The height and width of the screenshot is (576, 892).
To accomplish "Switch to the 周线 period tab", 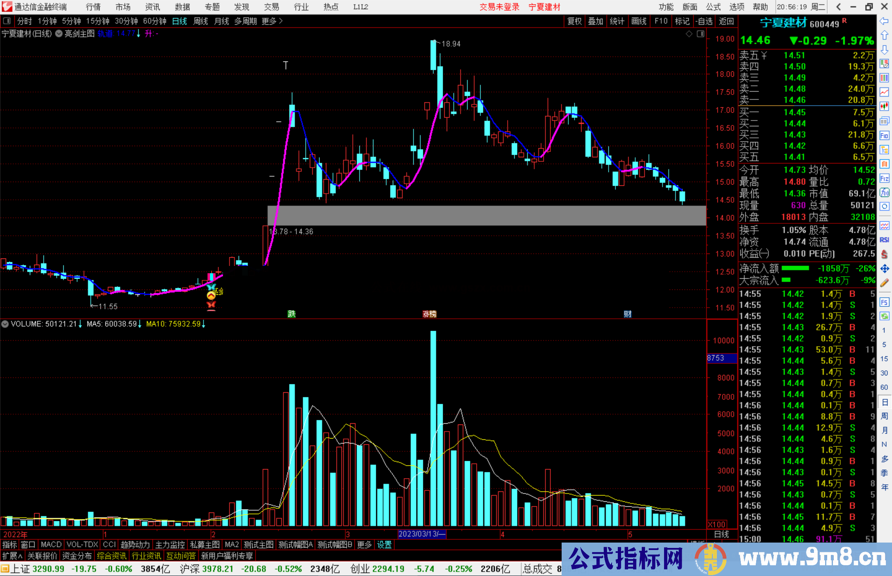I will pyautogui.click(x=200, y=21).
